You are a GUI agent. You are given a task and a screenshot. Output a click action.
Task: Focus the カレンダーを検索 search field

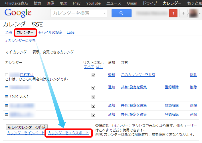tap(78, 13)
